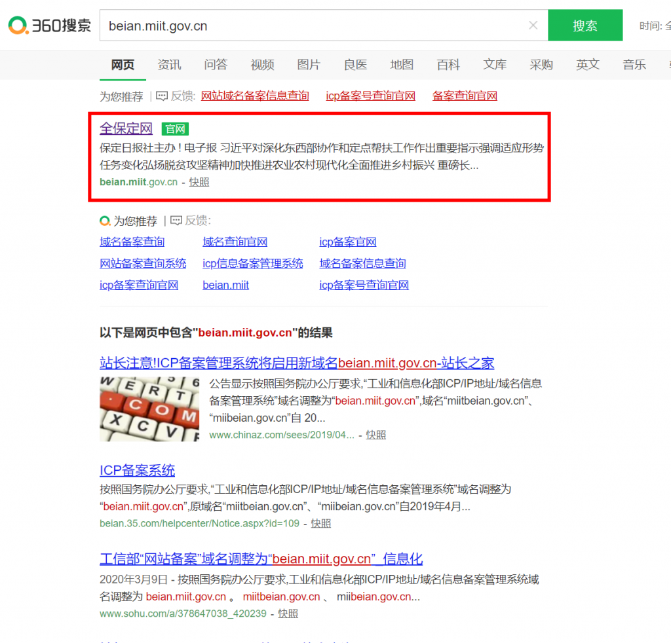
Task: Open the 域名备案查询 suggestion
Action: pos(132,242)
